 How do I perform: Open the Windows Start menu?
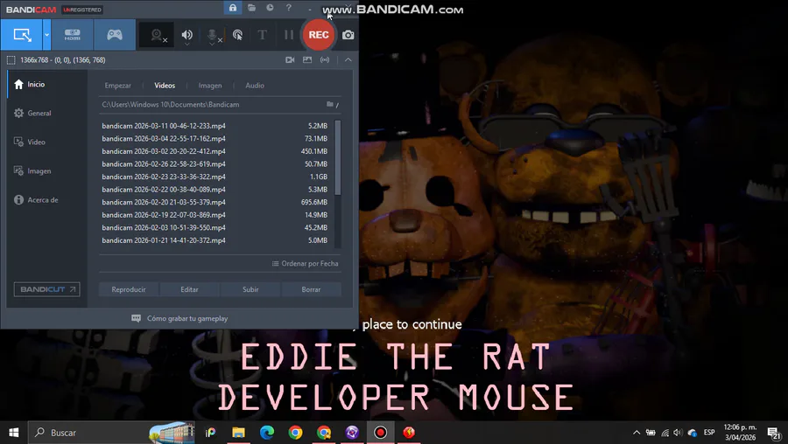13,433
